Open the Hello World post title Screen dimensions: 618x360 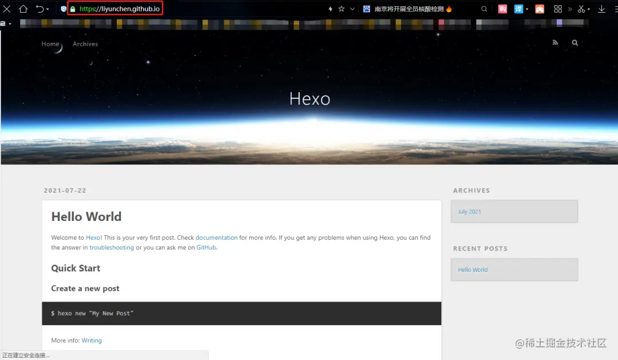pyautogui.click(x=86, y=216)
